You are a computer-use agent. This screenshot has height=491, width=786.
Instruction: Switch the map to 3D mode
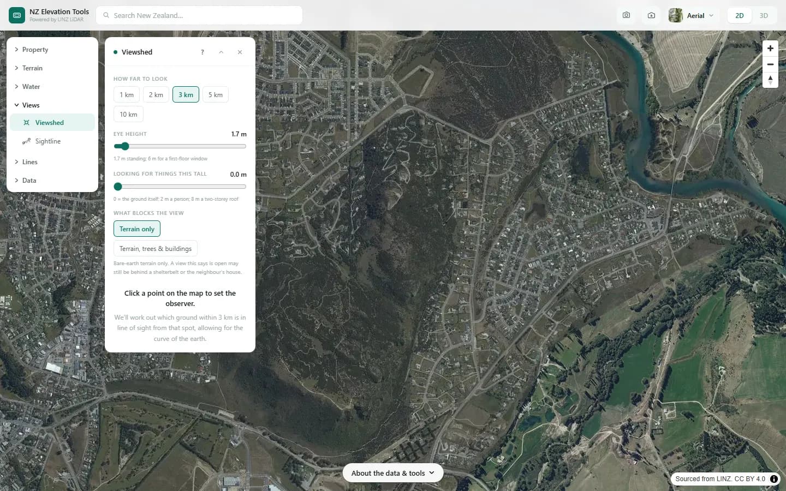click(x=764, y=15)
